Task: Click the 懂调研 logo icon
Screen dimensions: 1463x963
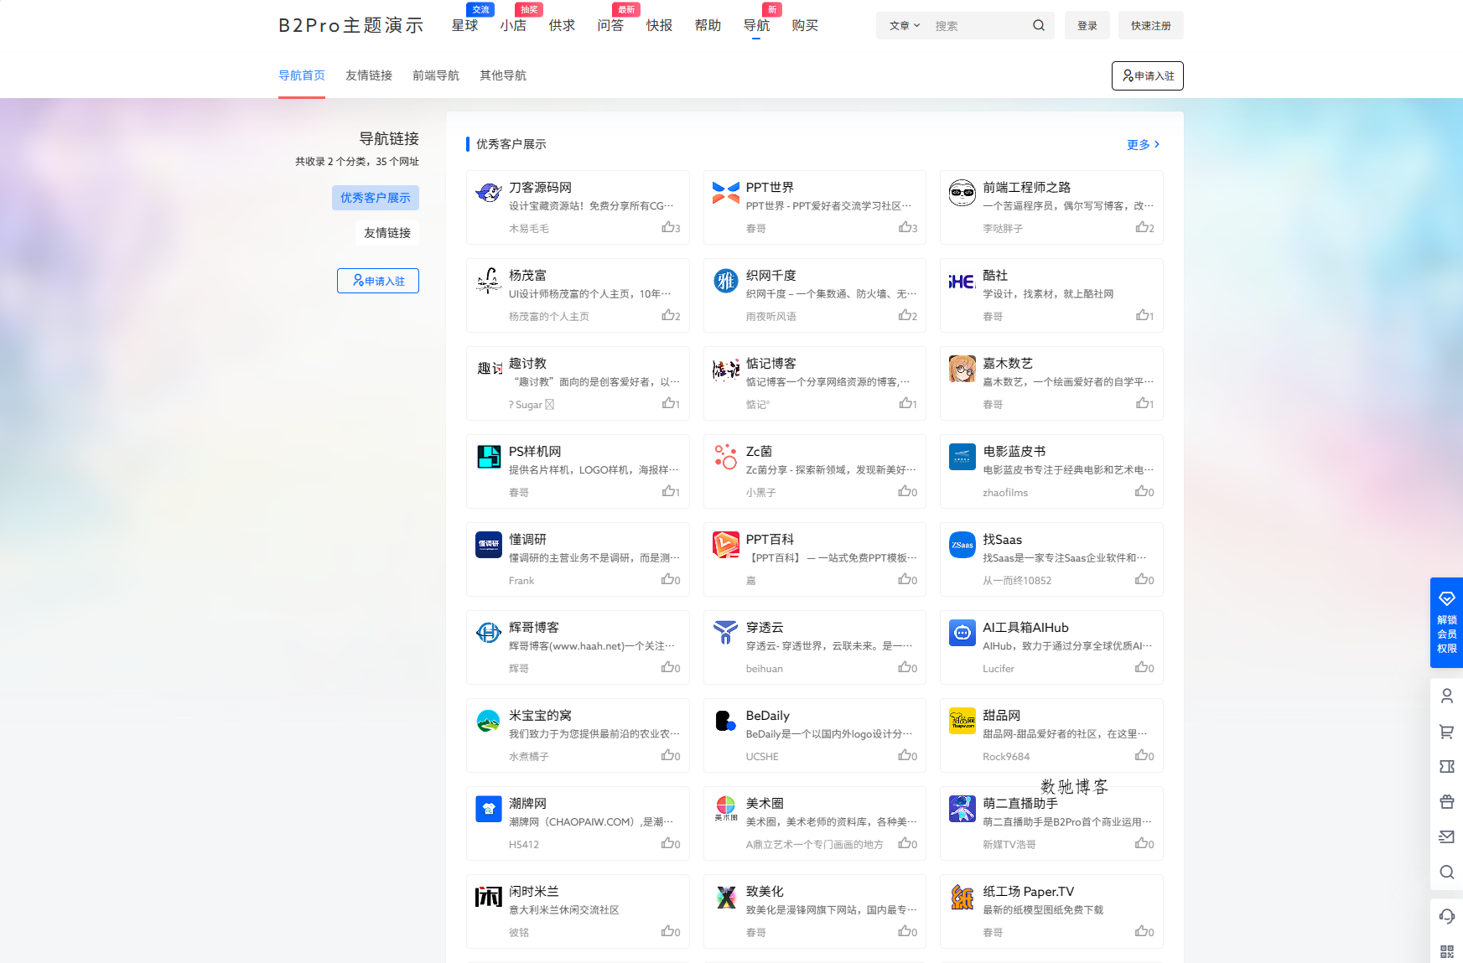Action: click(489, 545)
